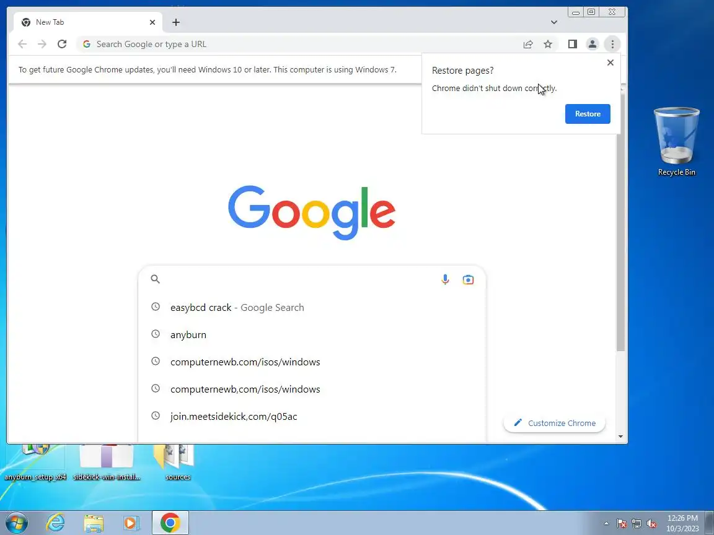Select the sidekick-win-install desktop file
The image size is (714, 535).
[107, 463]
